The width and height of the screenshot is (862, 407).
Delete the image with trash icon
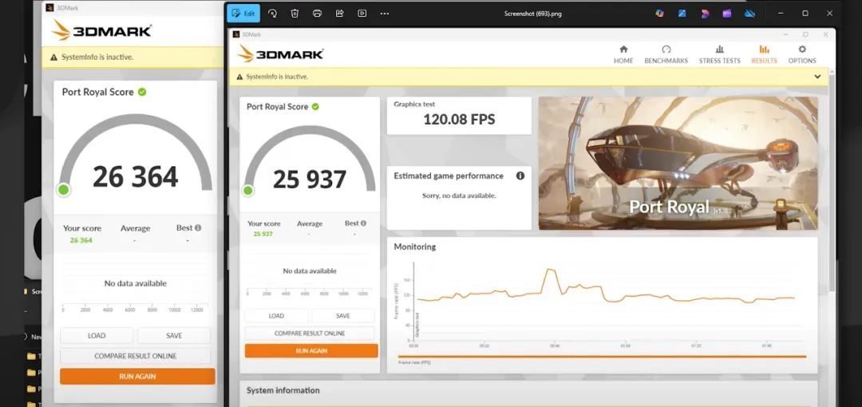pyautogui.click(x=295, y=14)
